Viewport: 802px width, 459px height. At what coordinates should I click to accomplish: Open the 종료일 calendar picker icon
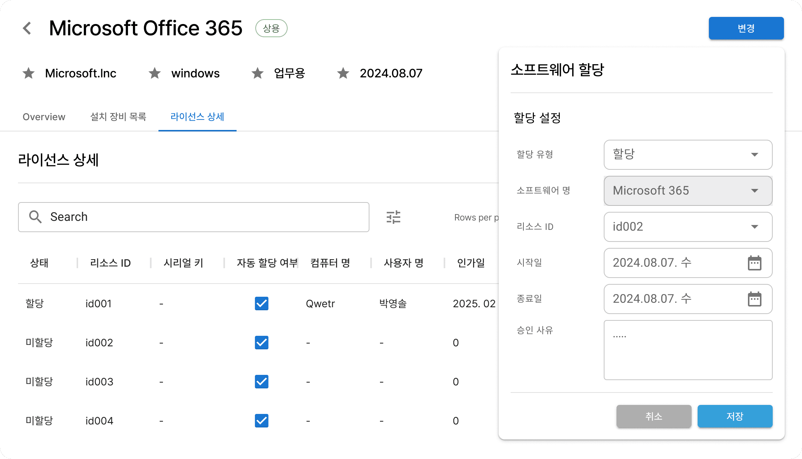[x=754, y=299]
